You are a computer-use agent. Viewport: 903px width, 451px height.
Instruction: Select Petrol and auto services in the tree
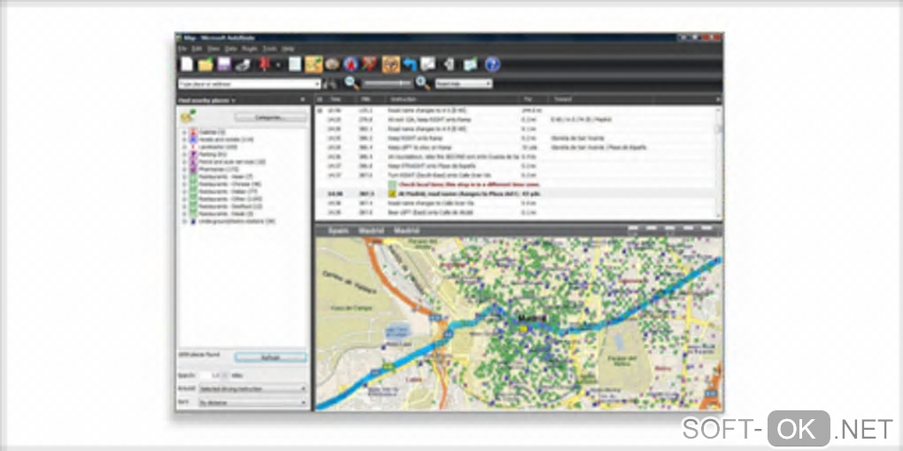(232, 162)
